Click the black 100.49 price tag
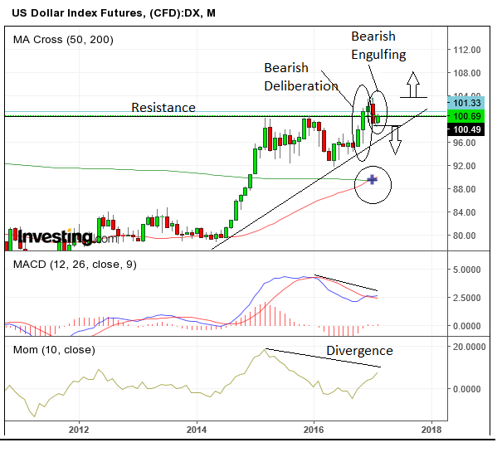 [465, 129]
